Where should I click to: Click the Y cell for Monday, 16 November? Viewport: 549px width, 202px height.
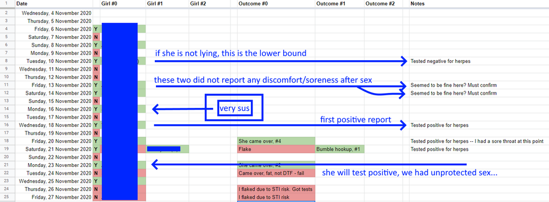click(96, 109)
